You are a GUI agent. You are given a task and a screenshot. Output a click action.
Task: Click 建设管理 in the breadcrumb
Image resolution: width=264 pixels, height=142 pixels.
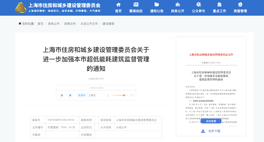pos(109,24)
